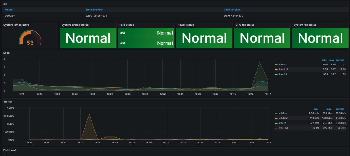The width and height of the screenshot is (350, 156).
Task: Toggle the eth1:out series label in legend
Action: [x=284, y=128]
